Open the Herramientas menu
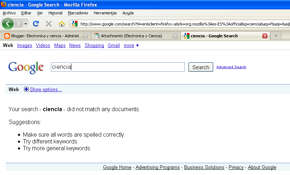This screenshot has width=290, height=175. (105, 13)
